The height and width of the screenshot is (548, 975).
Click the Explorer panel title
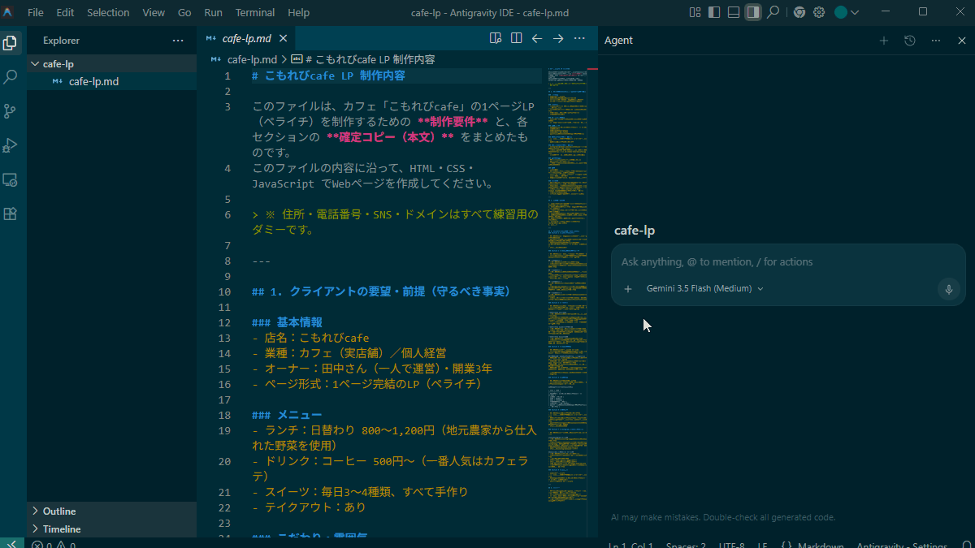pos(62,41)
